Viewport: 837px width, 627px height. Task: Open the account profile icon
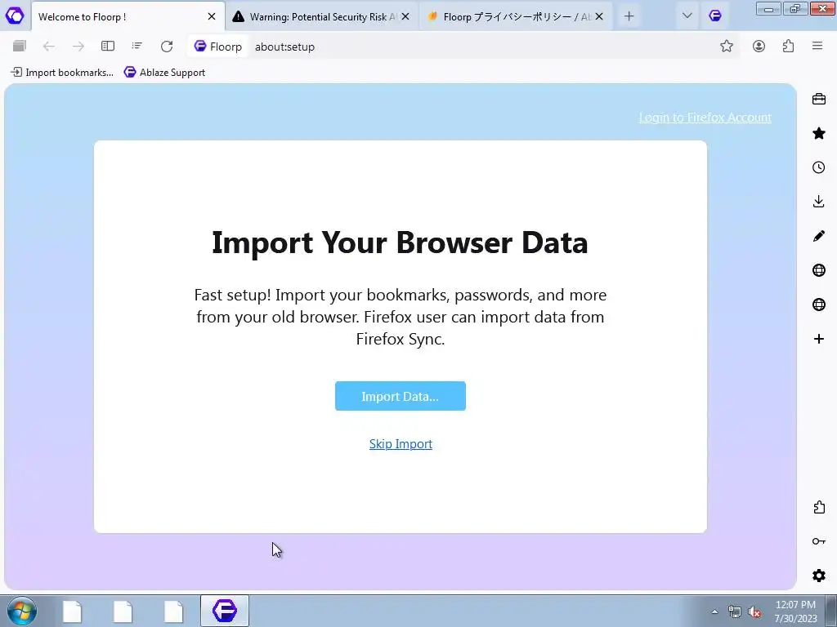point(759,47)
